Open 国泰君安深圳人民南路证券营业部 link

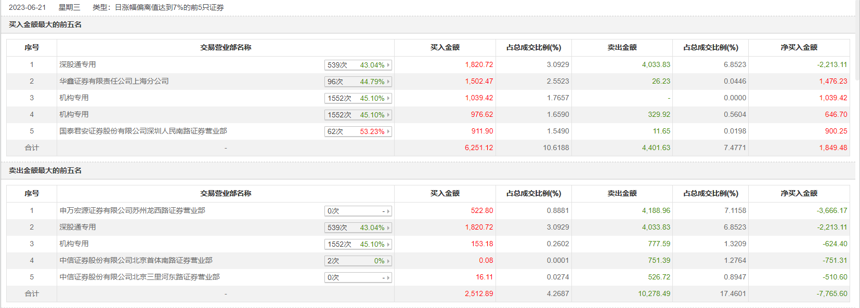(x=143, y=131)
